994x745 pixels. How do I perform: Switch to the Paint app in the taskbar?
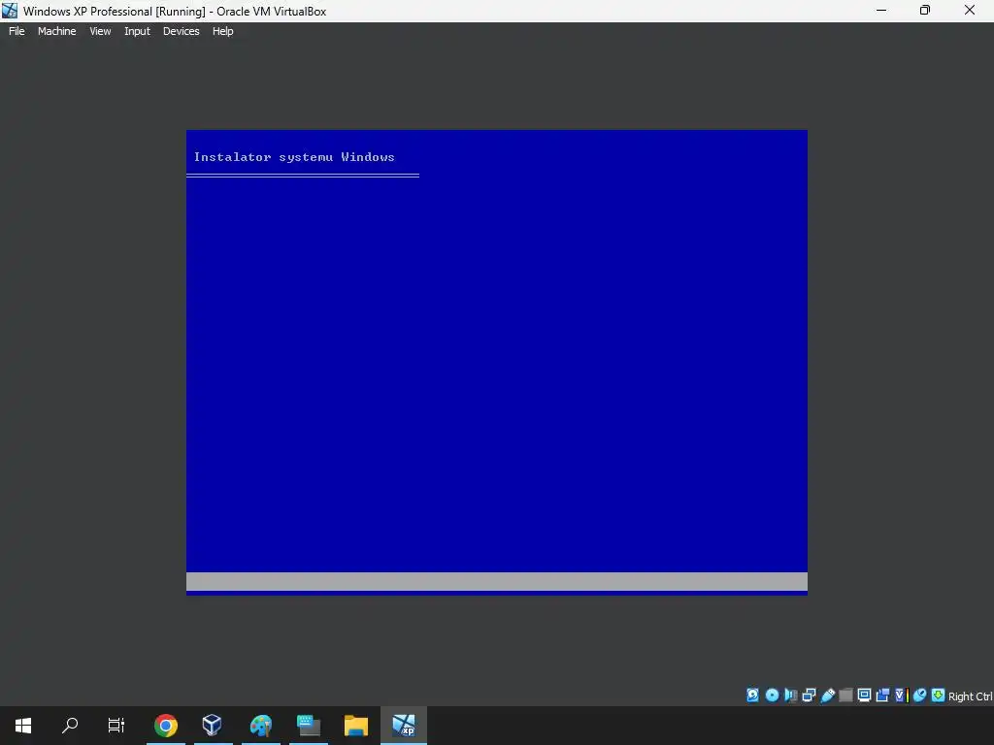[260, 726]
